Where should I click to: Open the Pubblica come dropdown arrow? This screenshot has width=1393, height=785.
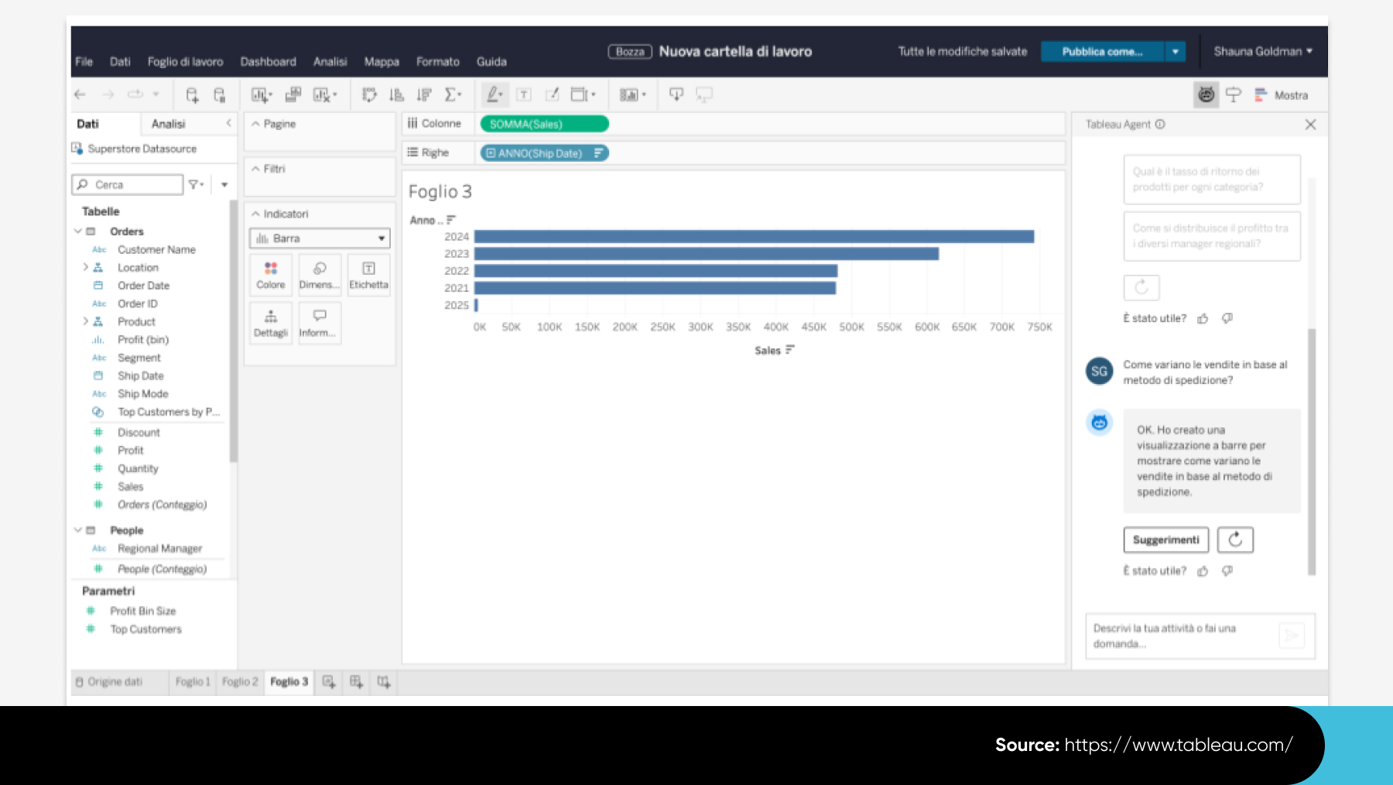click(1175, 52)
